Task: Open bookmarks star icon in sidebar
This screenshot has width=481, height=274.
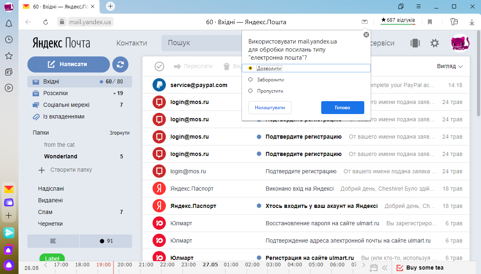Action: pos(9,56)
